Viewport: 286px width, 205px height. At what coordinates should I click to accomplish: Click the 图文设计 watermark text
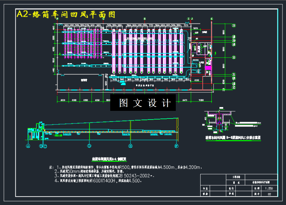pyautogui.click(x=143, y=102)
